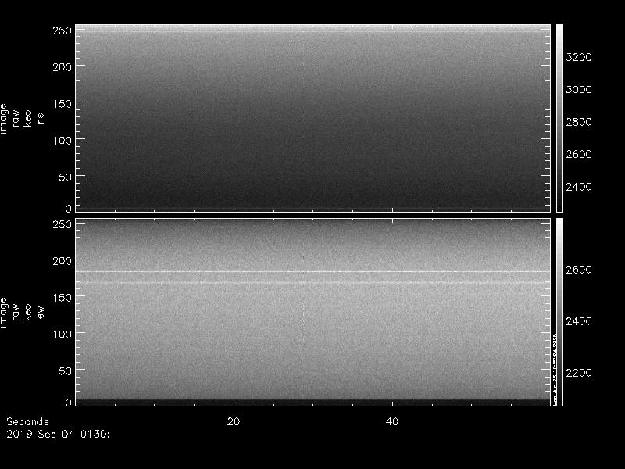This screenshot has width=625, height=469.
Task: Click the 2019 Sep 04 0130: date label
Action: click(x=58, y=434)
